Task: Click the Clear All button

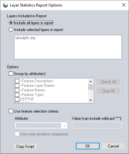Action: [x=108, y=91]
